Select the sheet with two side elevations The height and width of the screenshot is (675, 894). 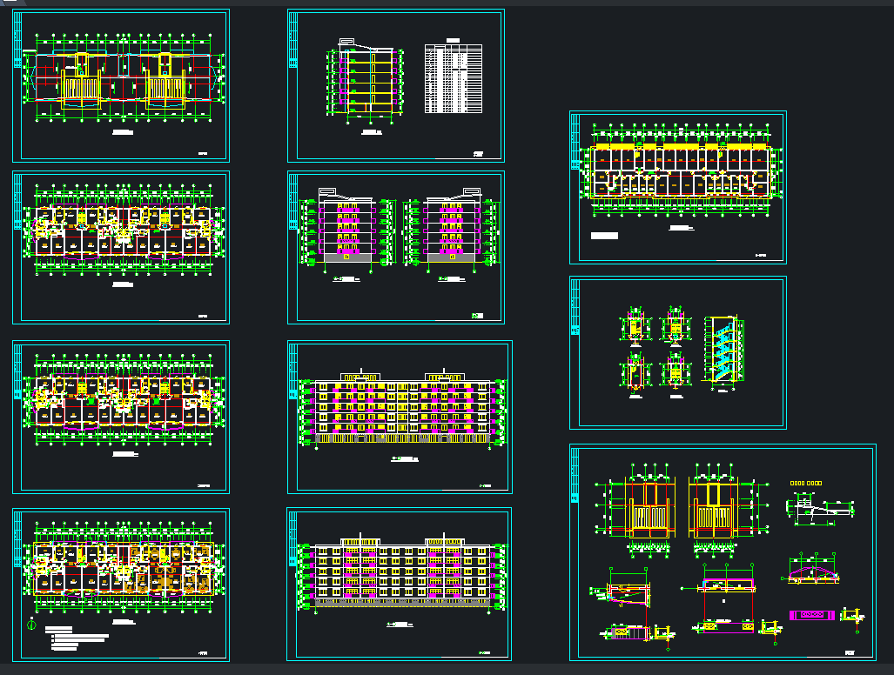[x=396, y=247]
